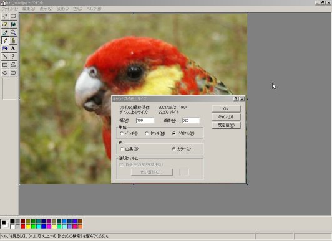Pick the Eyedropper color picker tool
Image resolution: width=332 pixels, height=241 pixels.
pos(5,32)
